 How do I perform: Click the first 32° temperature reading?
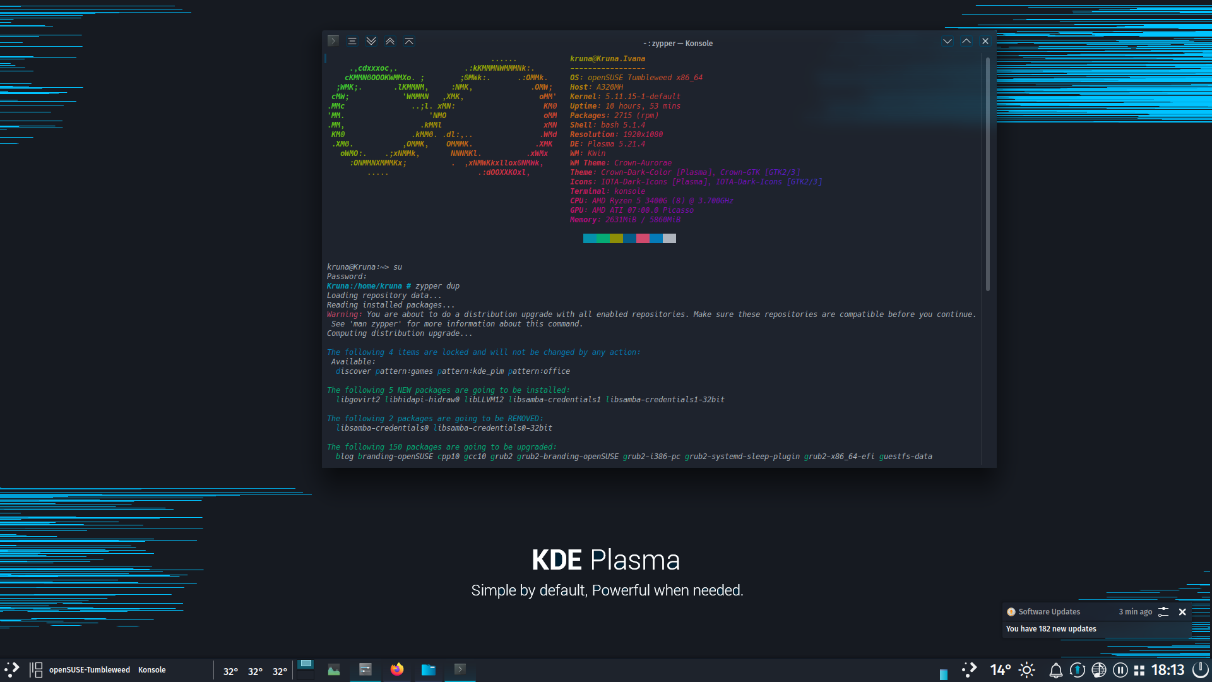point(230,671)
